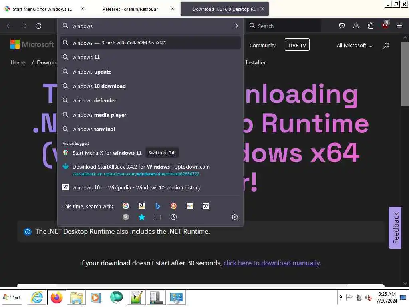Search this time with Google
This screenshot has height=307, width=409.
point(126,206)
